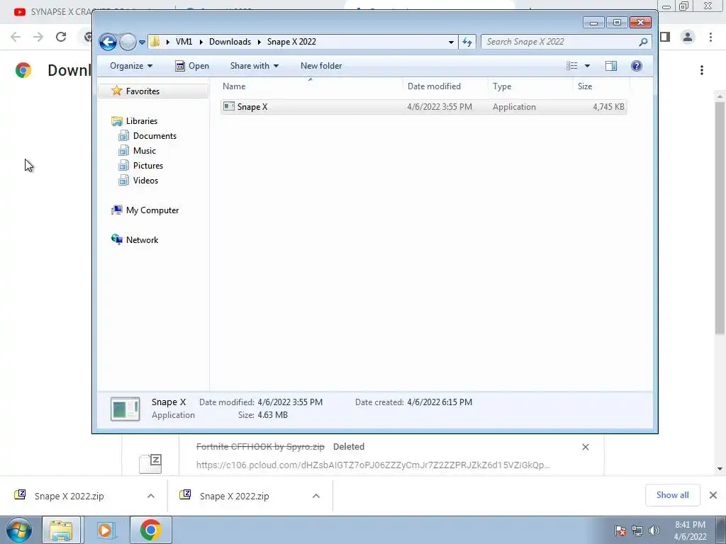The height and width of the screenshot is (544, 726).
Task: Select Libraries in the navigation pane
Action: 142,120
